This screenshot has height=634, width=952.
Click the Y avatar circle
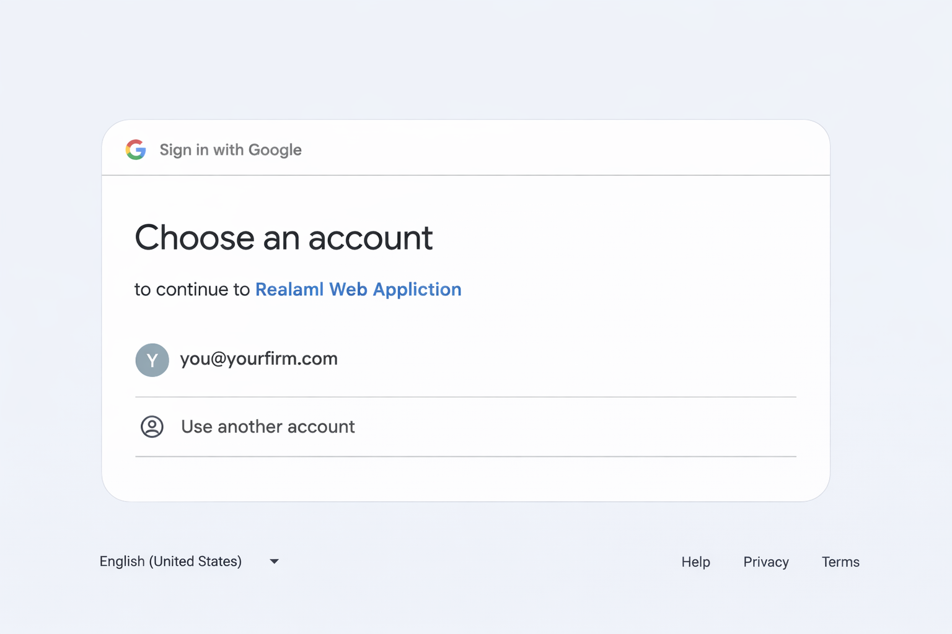[152, 360]
